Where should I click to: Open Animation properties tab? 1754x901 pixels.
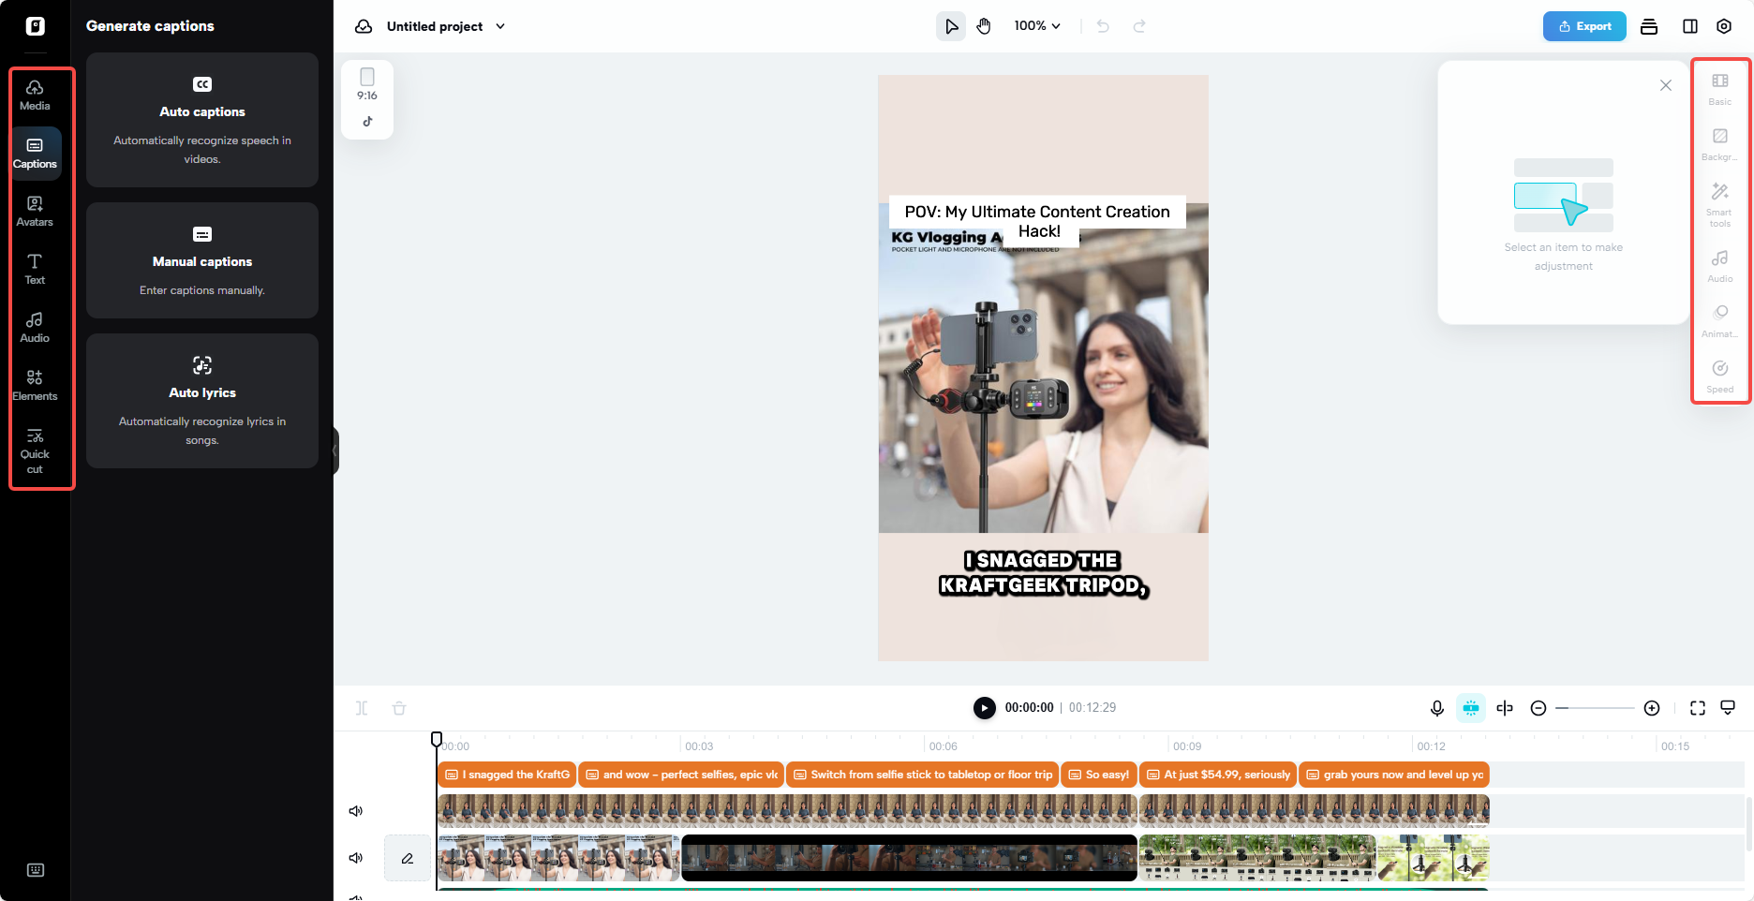tap(1720, 321)
